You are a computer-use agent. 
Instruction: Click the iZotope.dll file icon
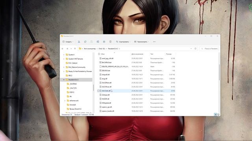point(100,95)
